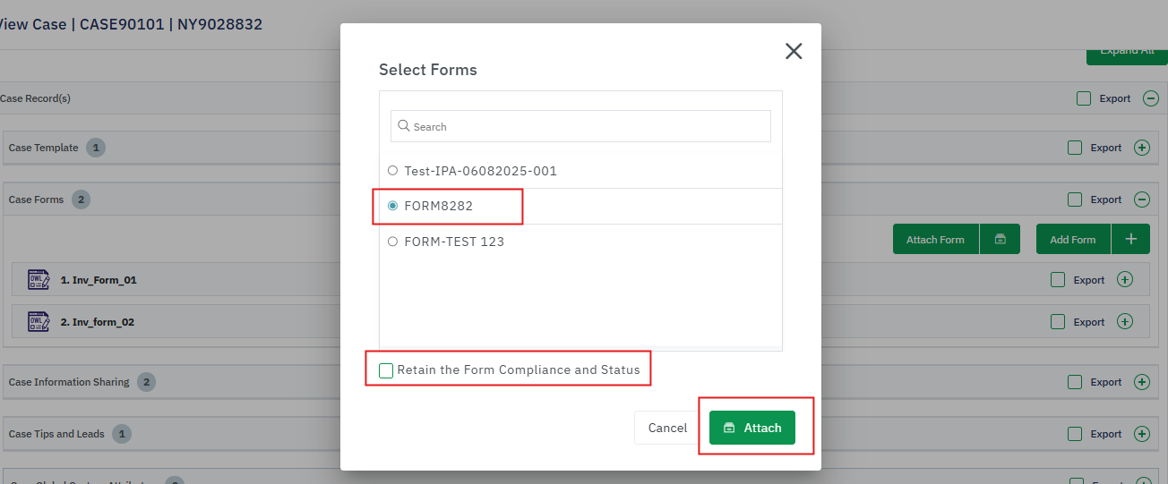Select the FORM-TEST 123 radio option
The width and height of the screenshot is (1168, 484).
[x=392, y=242]
